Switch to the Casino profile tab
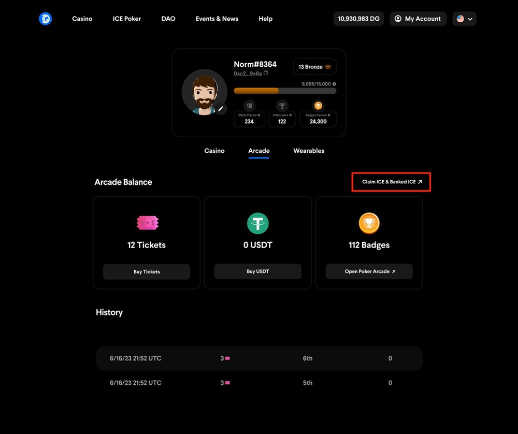Screen dimensions: 518x434 click(x=214, y=151)
